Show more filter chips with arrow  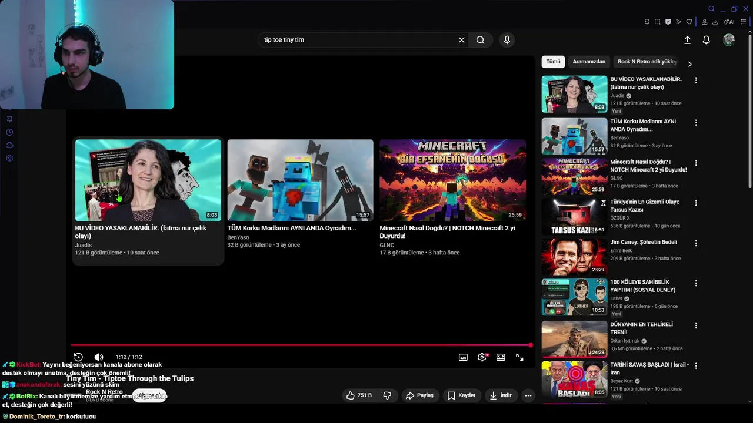pos(689,63)
